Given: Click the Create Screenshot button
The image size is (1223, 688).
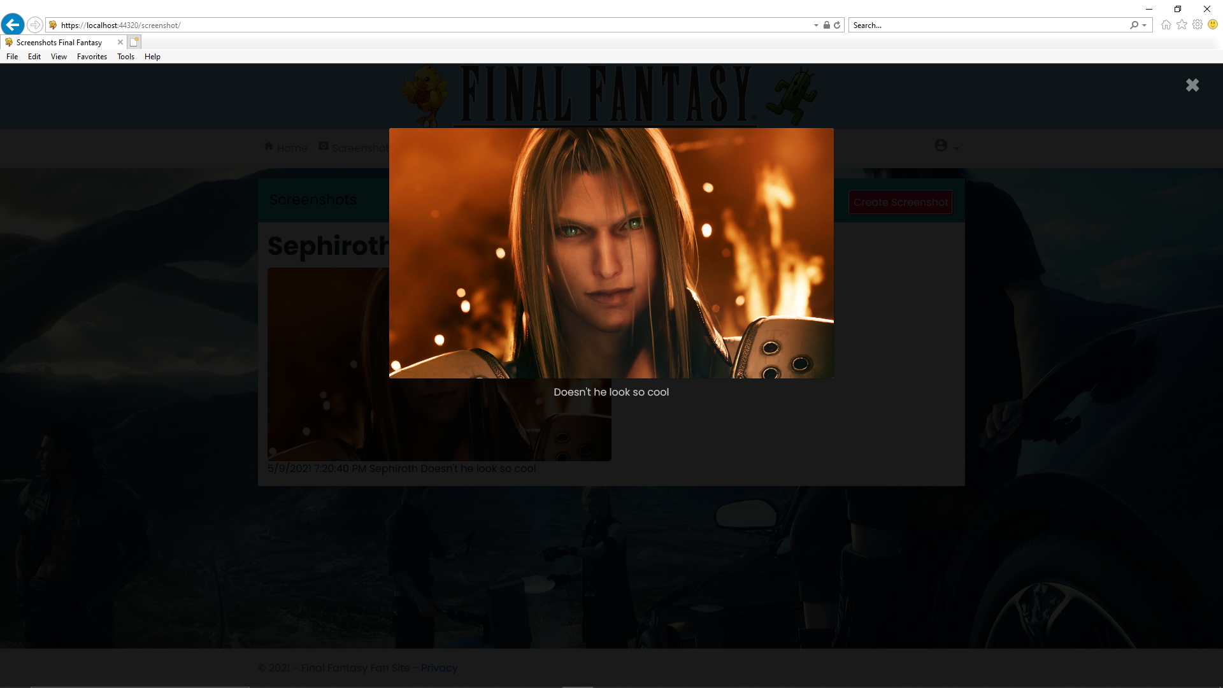Looking at the screenshot, I should 900,202.
